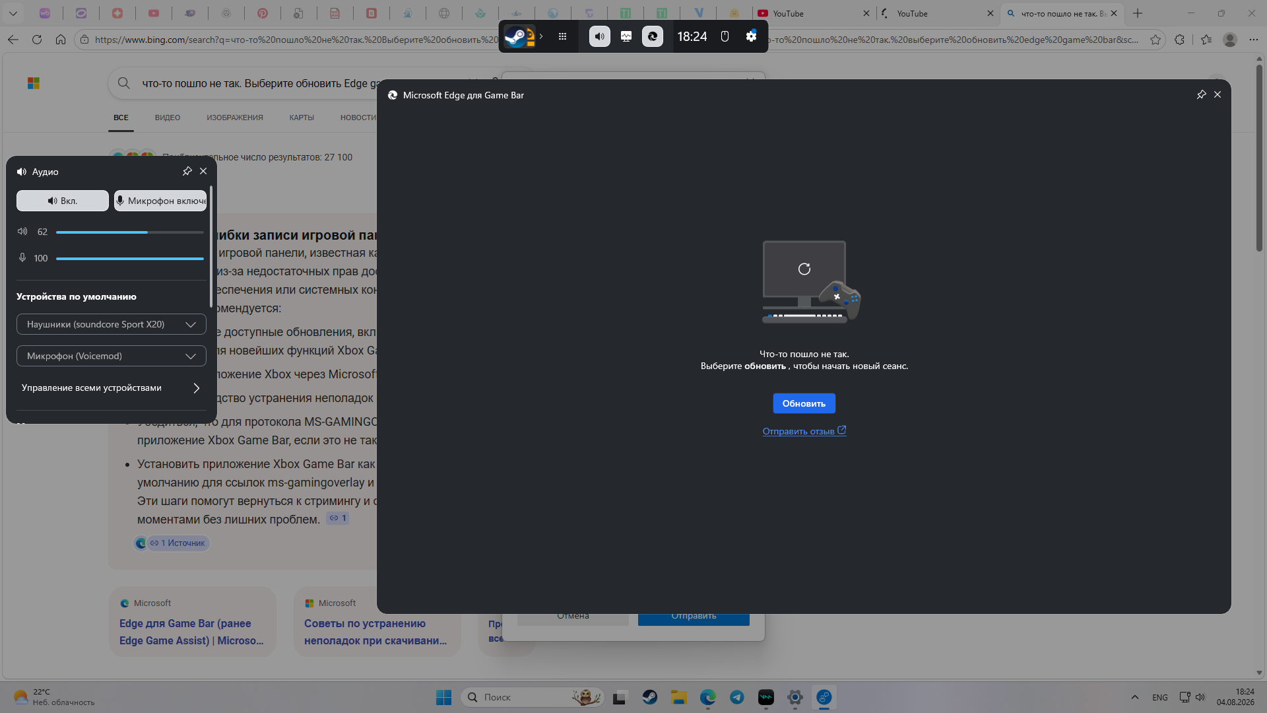Refresh the page in the browser toolbar
Viewport: 1267px width, 713px height.
tap(37, 40)
